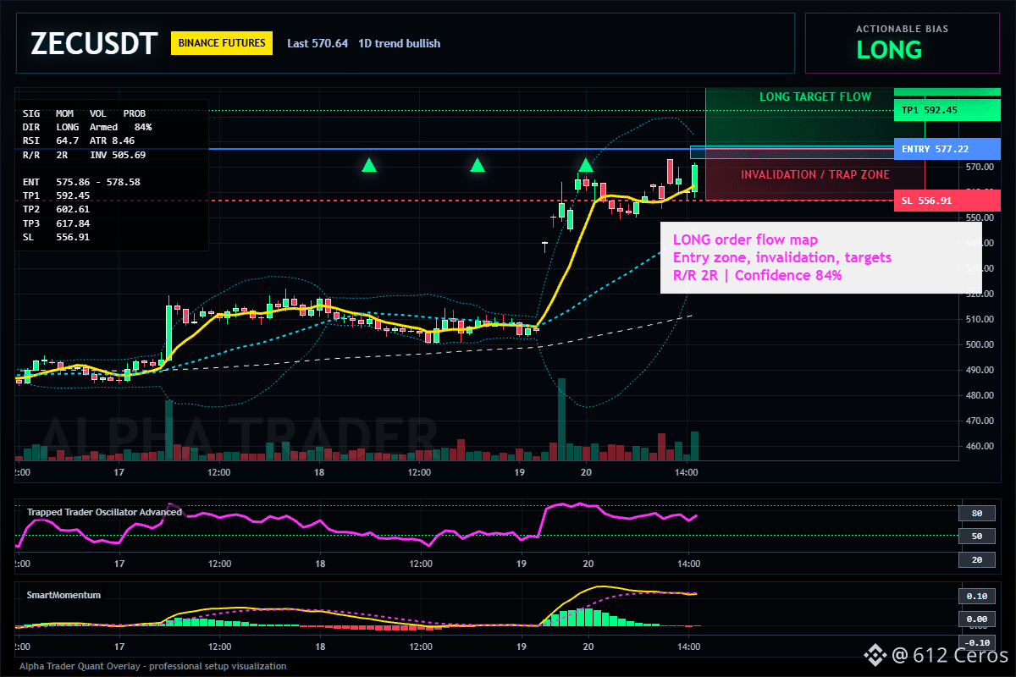This screenshot has height=677, width=1016.
Task: Click the tallest green volume bar
Action: [x=560, y=420]
